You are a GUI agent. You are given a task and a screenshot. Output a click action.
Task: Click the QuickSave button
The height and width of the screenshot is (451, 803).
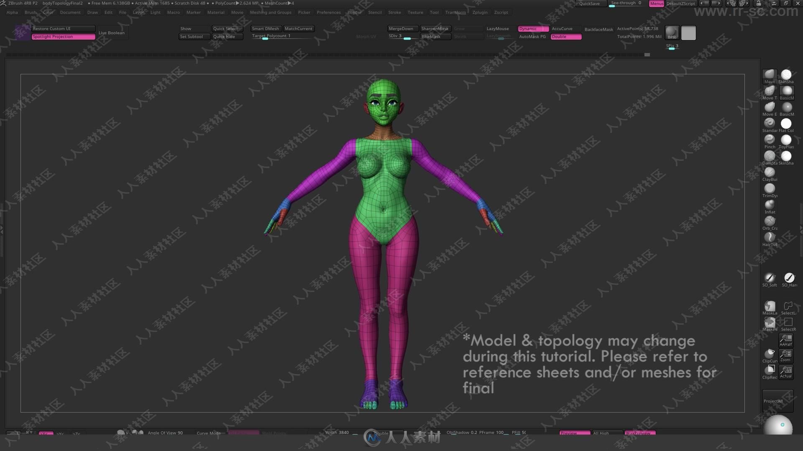tap(590, 3)
